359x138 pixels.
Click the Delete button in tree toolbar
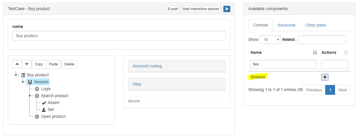coord(69,64)
